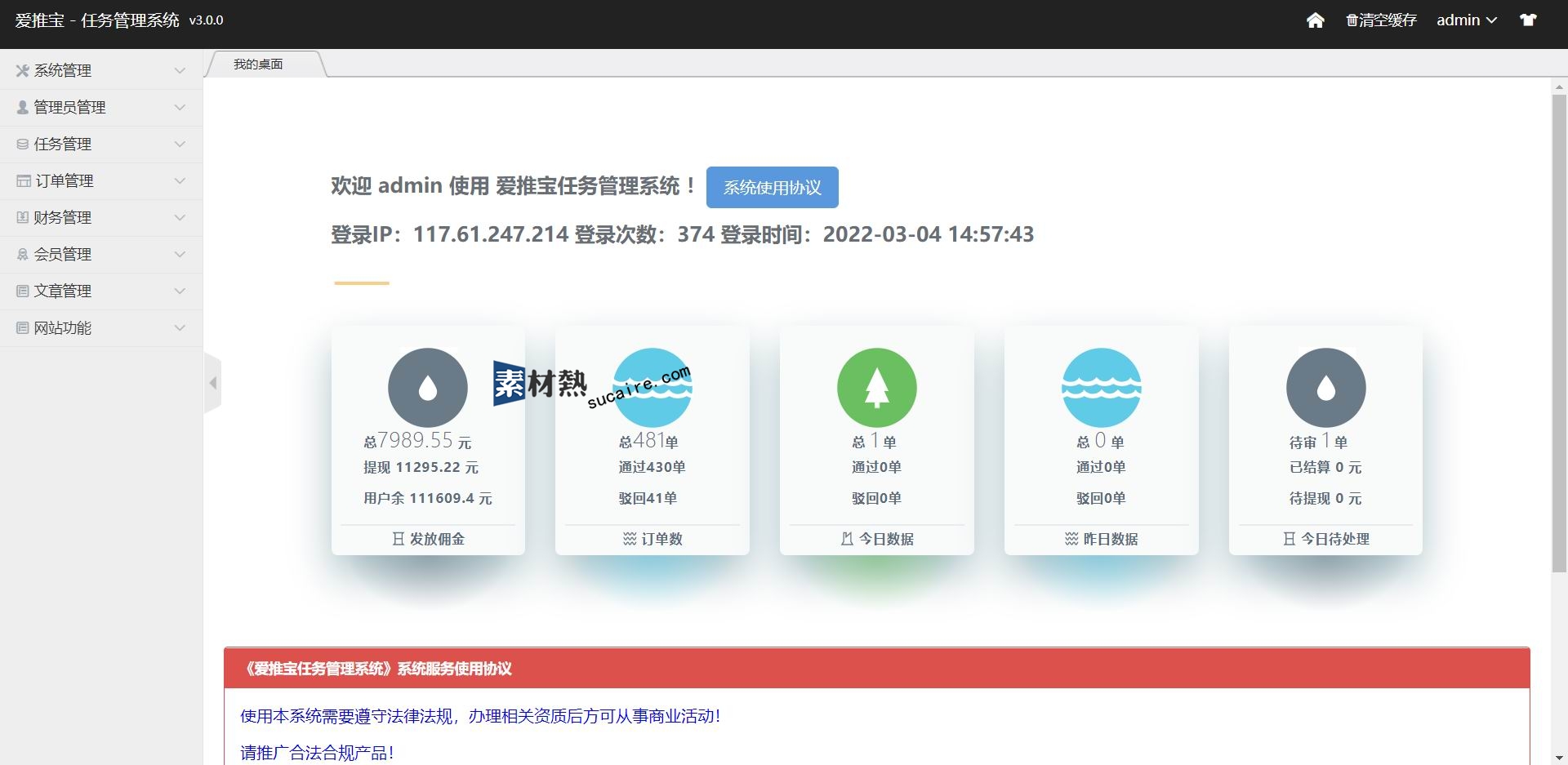Viewport: 1568px width, 765px height.
Task: Click the 订单数 card footer label
Action: (661, 539)
